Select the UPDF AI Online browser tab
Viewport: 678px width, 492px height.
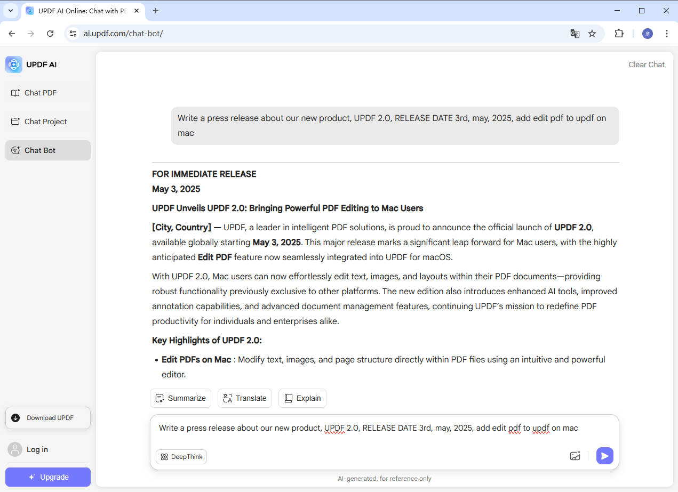tap(83, 11)
